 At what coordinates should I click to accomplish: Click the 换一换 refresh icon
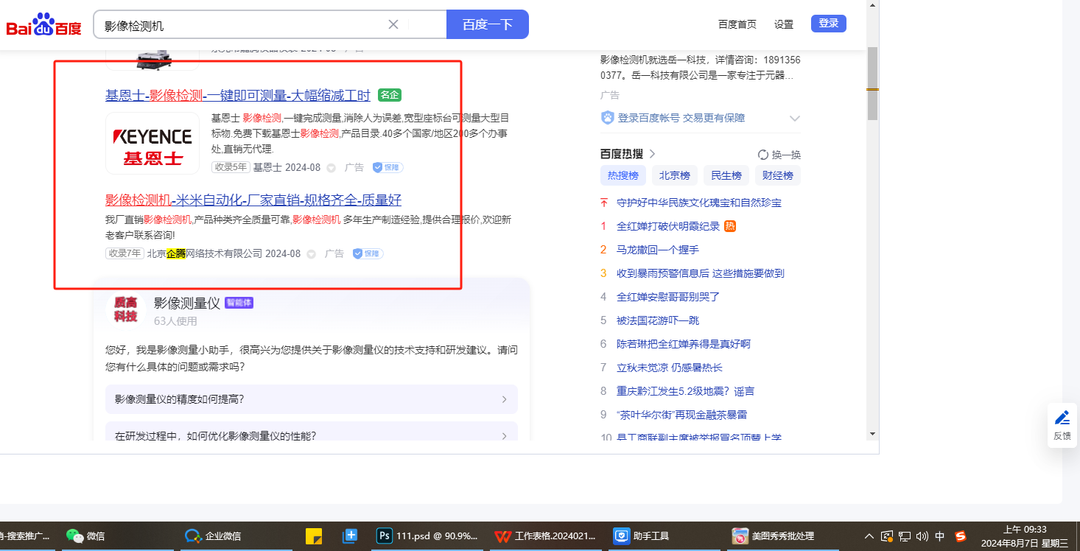(763, 155)
